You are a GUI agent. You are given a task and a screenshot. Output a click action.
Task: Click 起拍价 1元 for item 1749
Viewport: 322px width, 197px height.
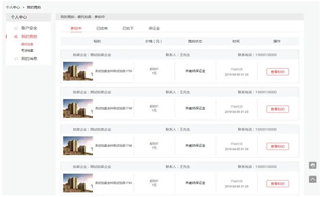click(154, 108)
